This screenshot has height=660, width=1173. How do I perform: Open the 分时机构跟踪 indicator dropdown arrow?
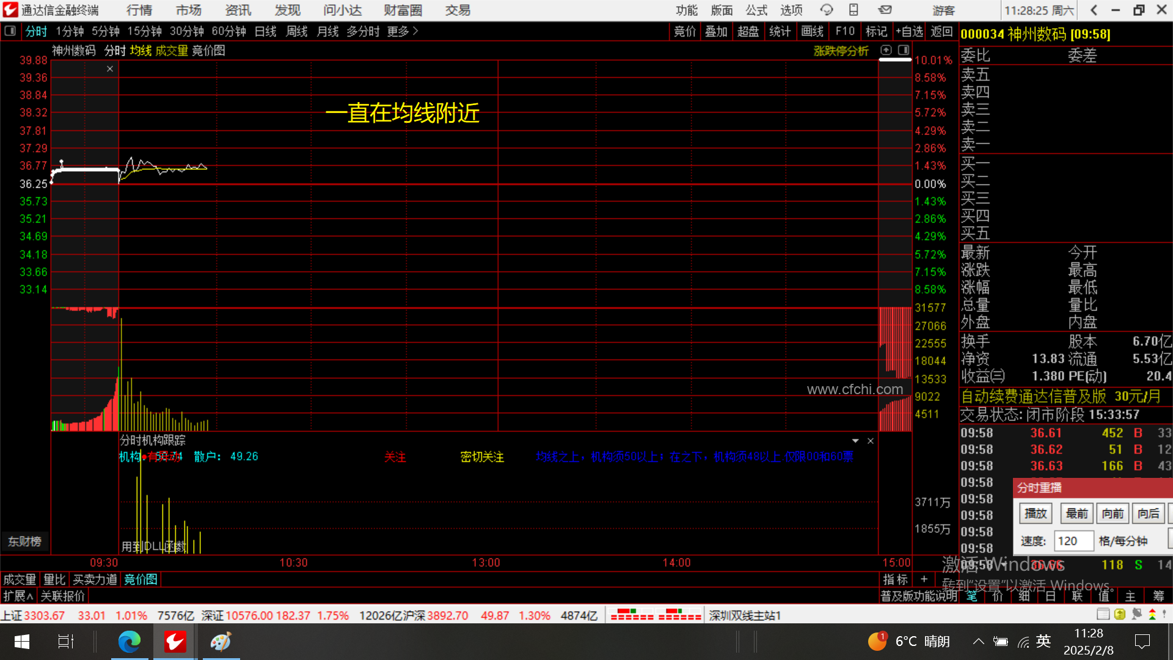[855, 441]
